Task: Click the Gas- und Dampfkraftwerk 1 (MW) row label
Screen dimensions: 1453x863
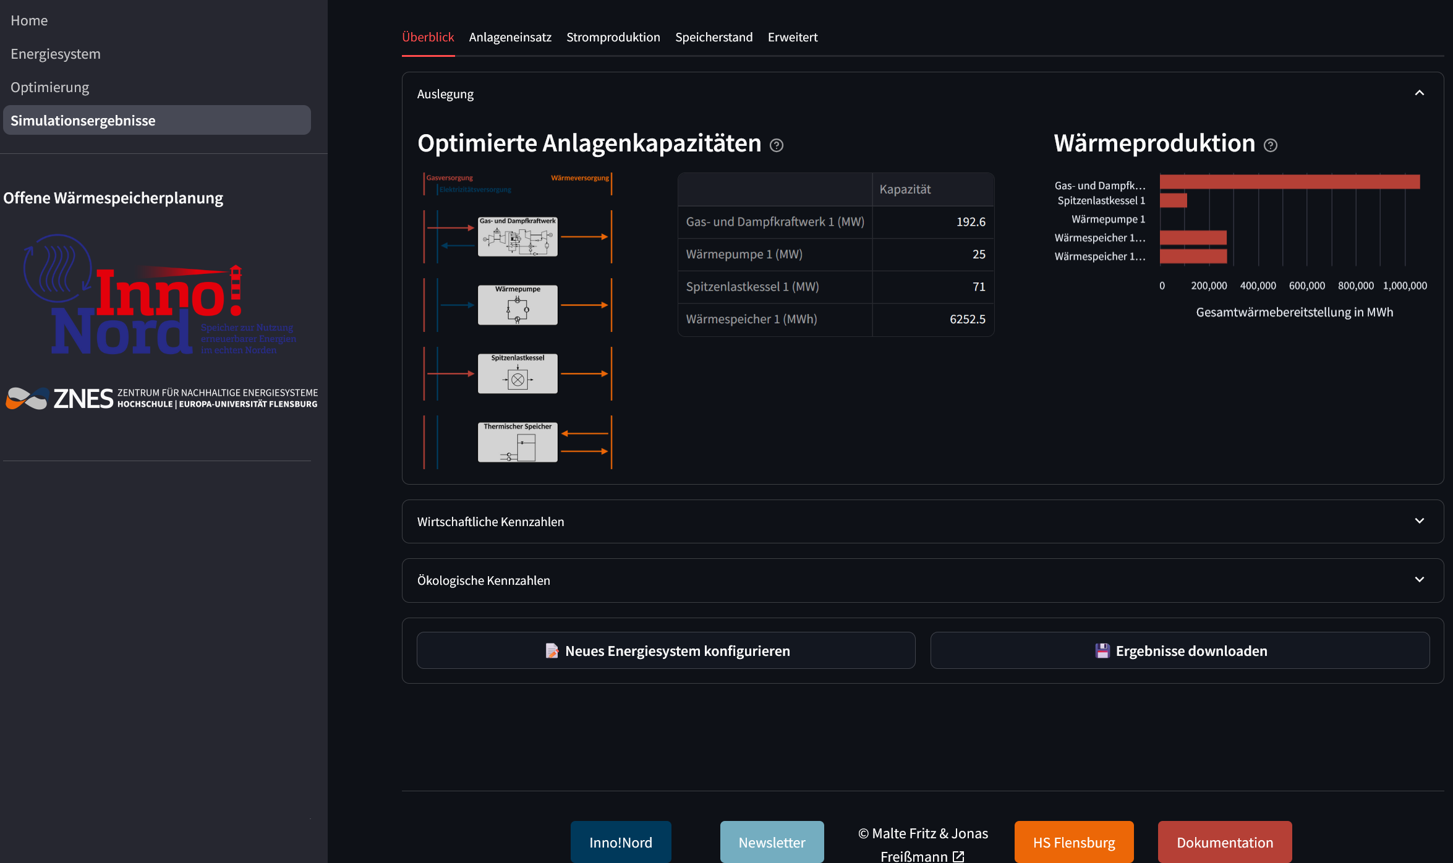Action: (x=775, y=221)
